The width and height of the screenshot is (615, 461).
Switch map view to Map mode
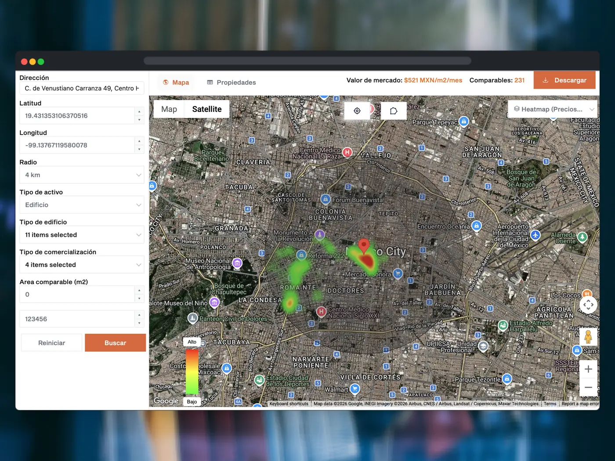click(x=169, y=109)
